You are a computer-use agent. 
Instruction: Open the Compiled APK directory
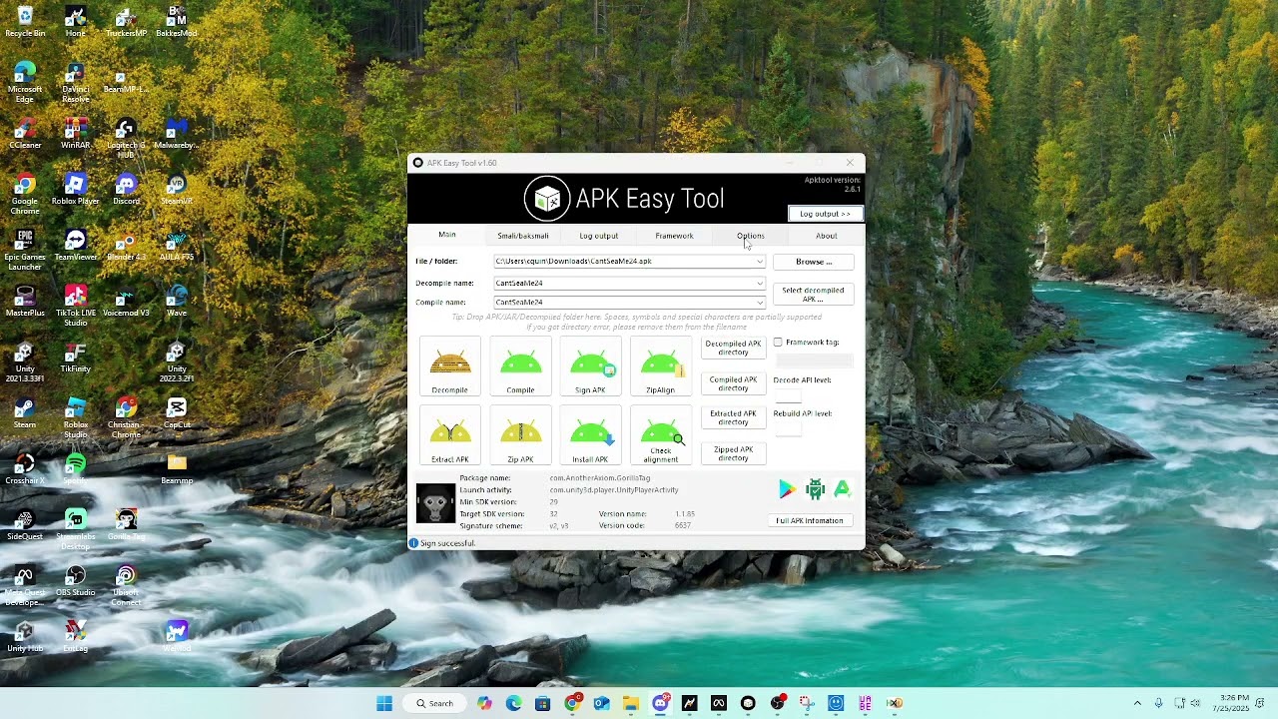click(733, 383)
